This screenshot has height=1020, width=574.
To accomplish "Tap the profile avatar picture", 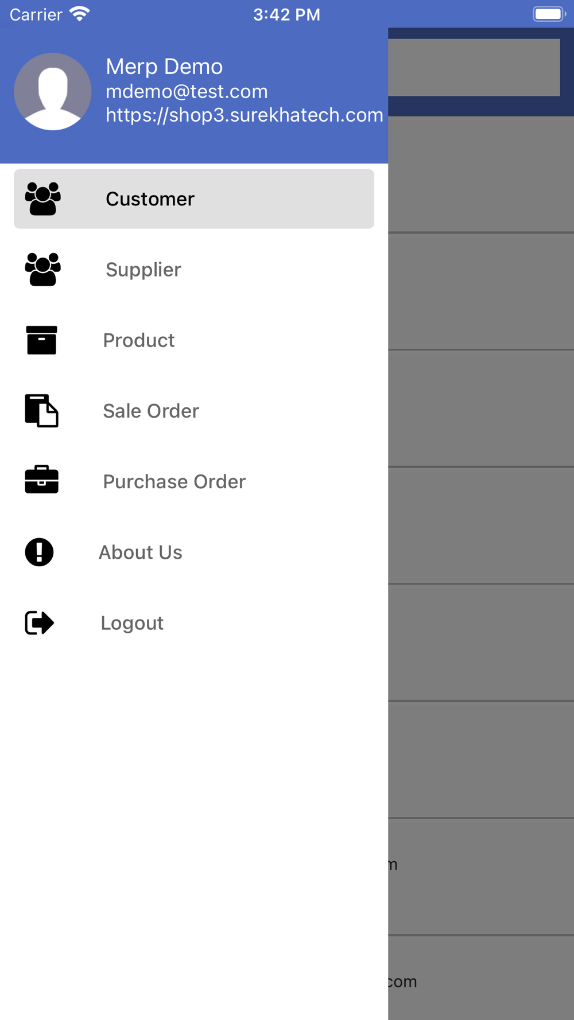I will click(x=52, y=92).
